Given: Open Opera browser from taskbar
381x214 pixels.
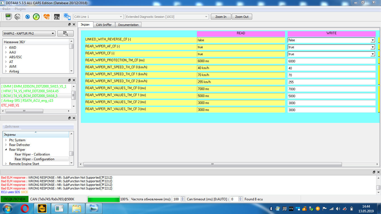Looking at the screenshot, I should click(25, 208).
